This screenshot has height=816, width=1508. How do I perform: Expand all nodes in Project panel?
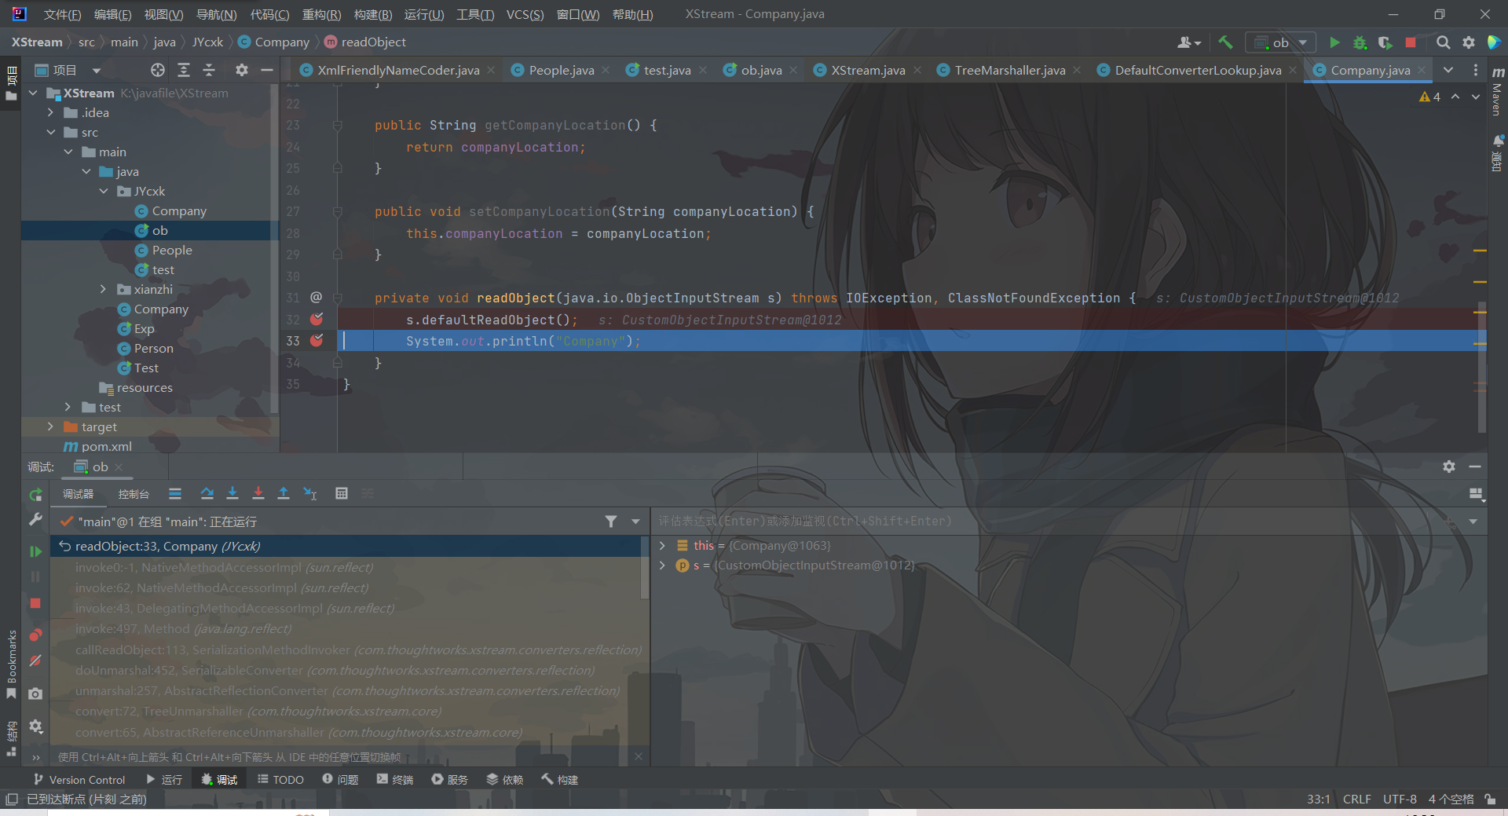click(184, 70)
